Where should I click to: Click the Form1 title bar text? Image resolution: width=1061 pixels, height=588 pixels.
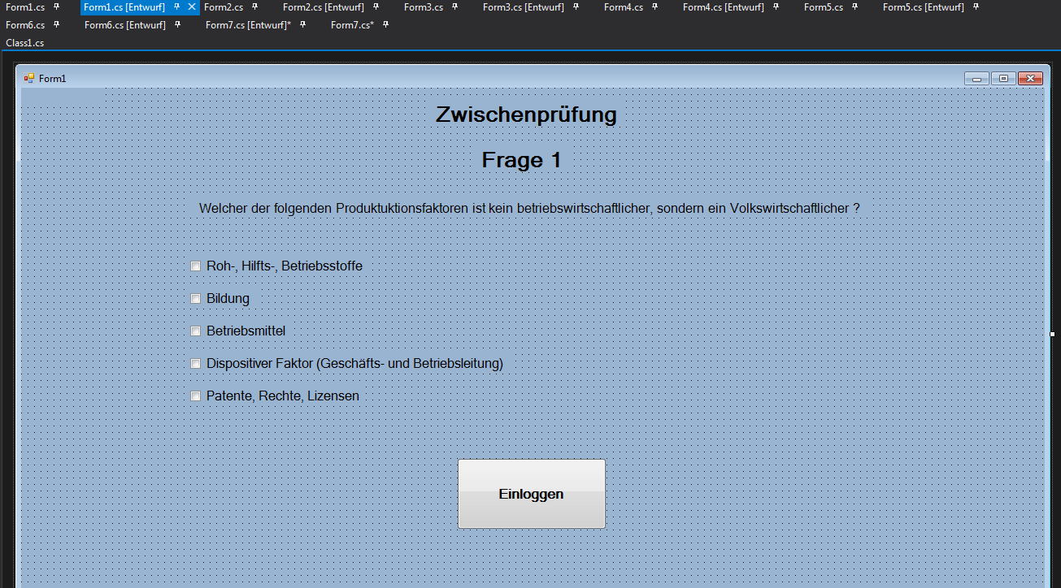coord(52,79)
